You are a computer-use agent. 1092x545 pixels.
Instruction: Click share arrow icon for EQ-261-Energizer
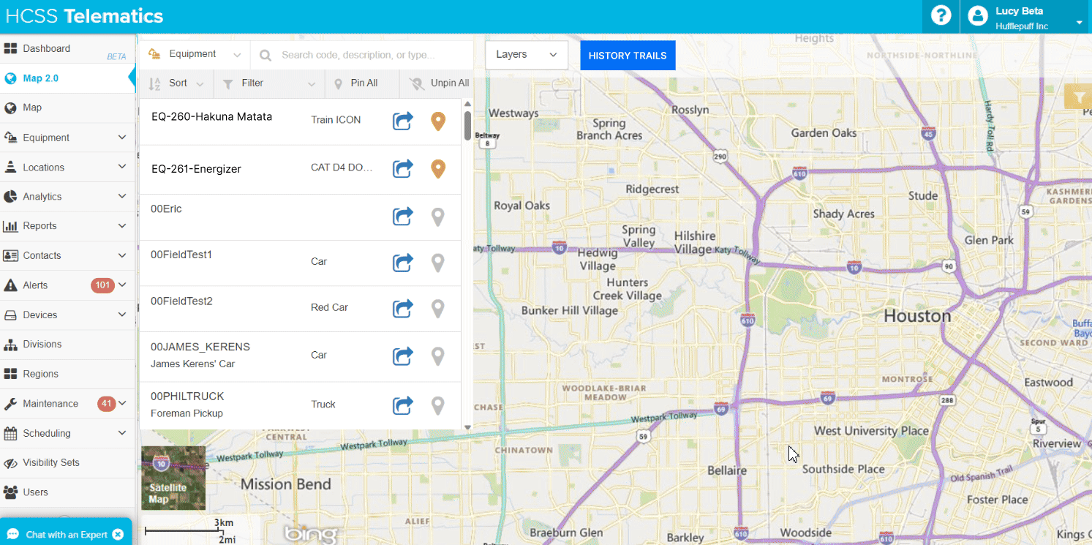(403, 169)
